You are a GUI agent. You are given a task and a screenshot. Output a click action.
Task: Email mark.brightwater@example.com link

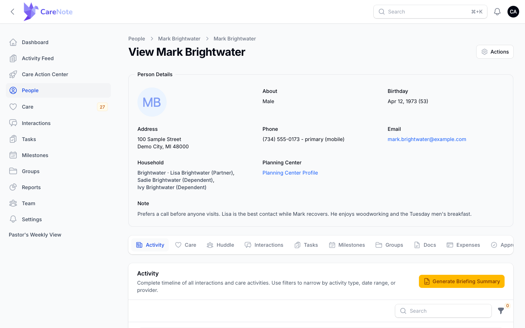pyautogui.click(x=427, y=139)
